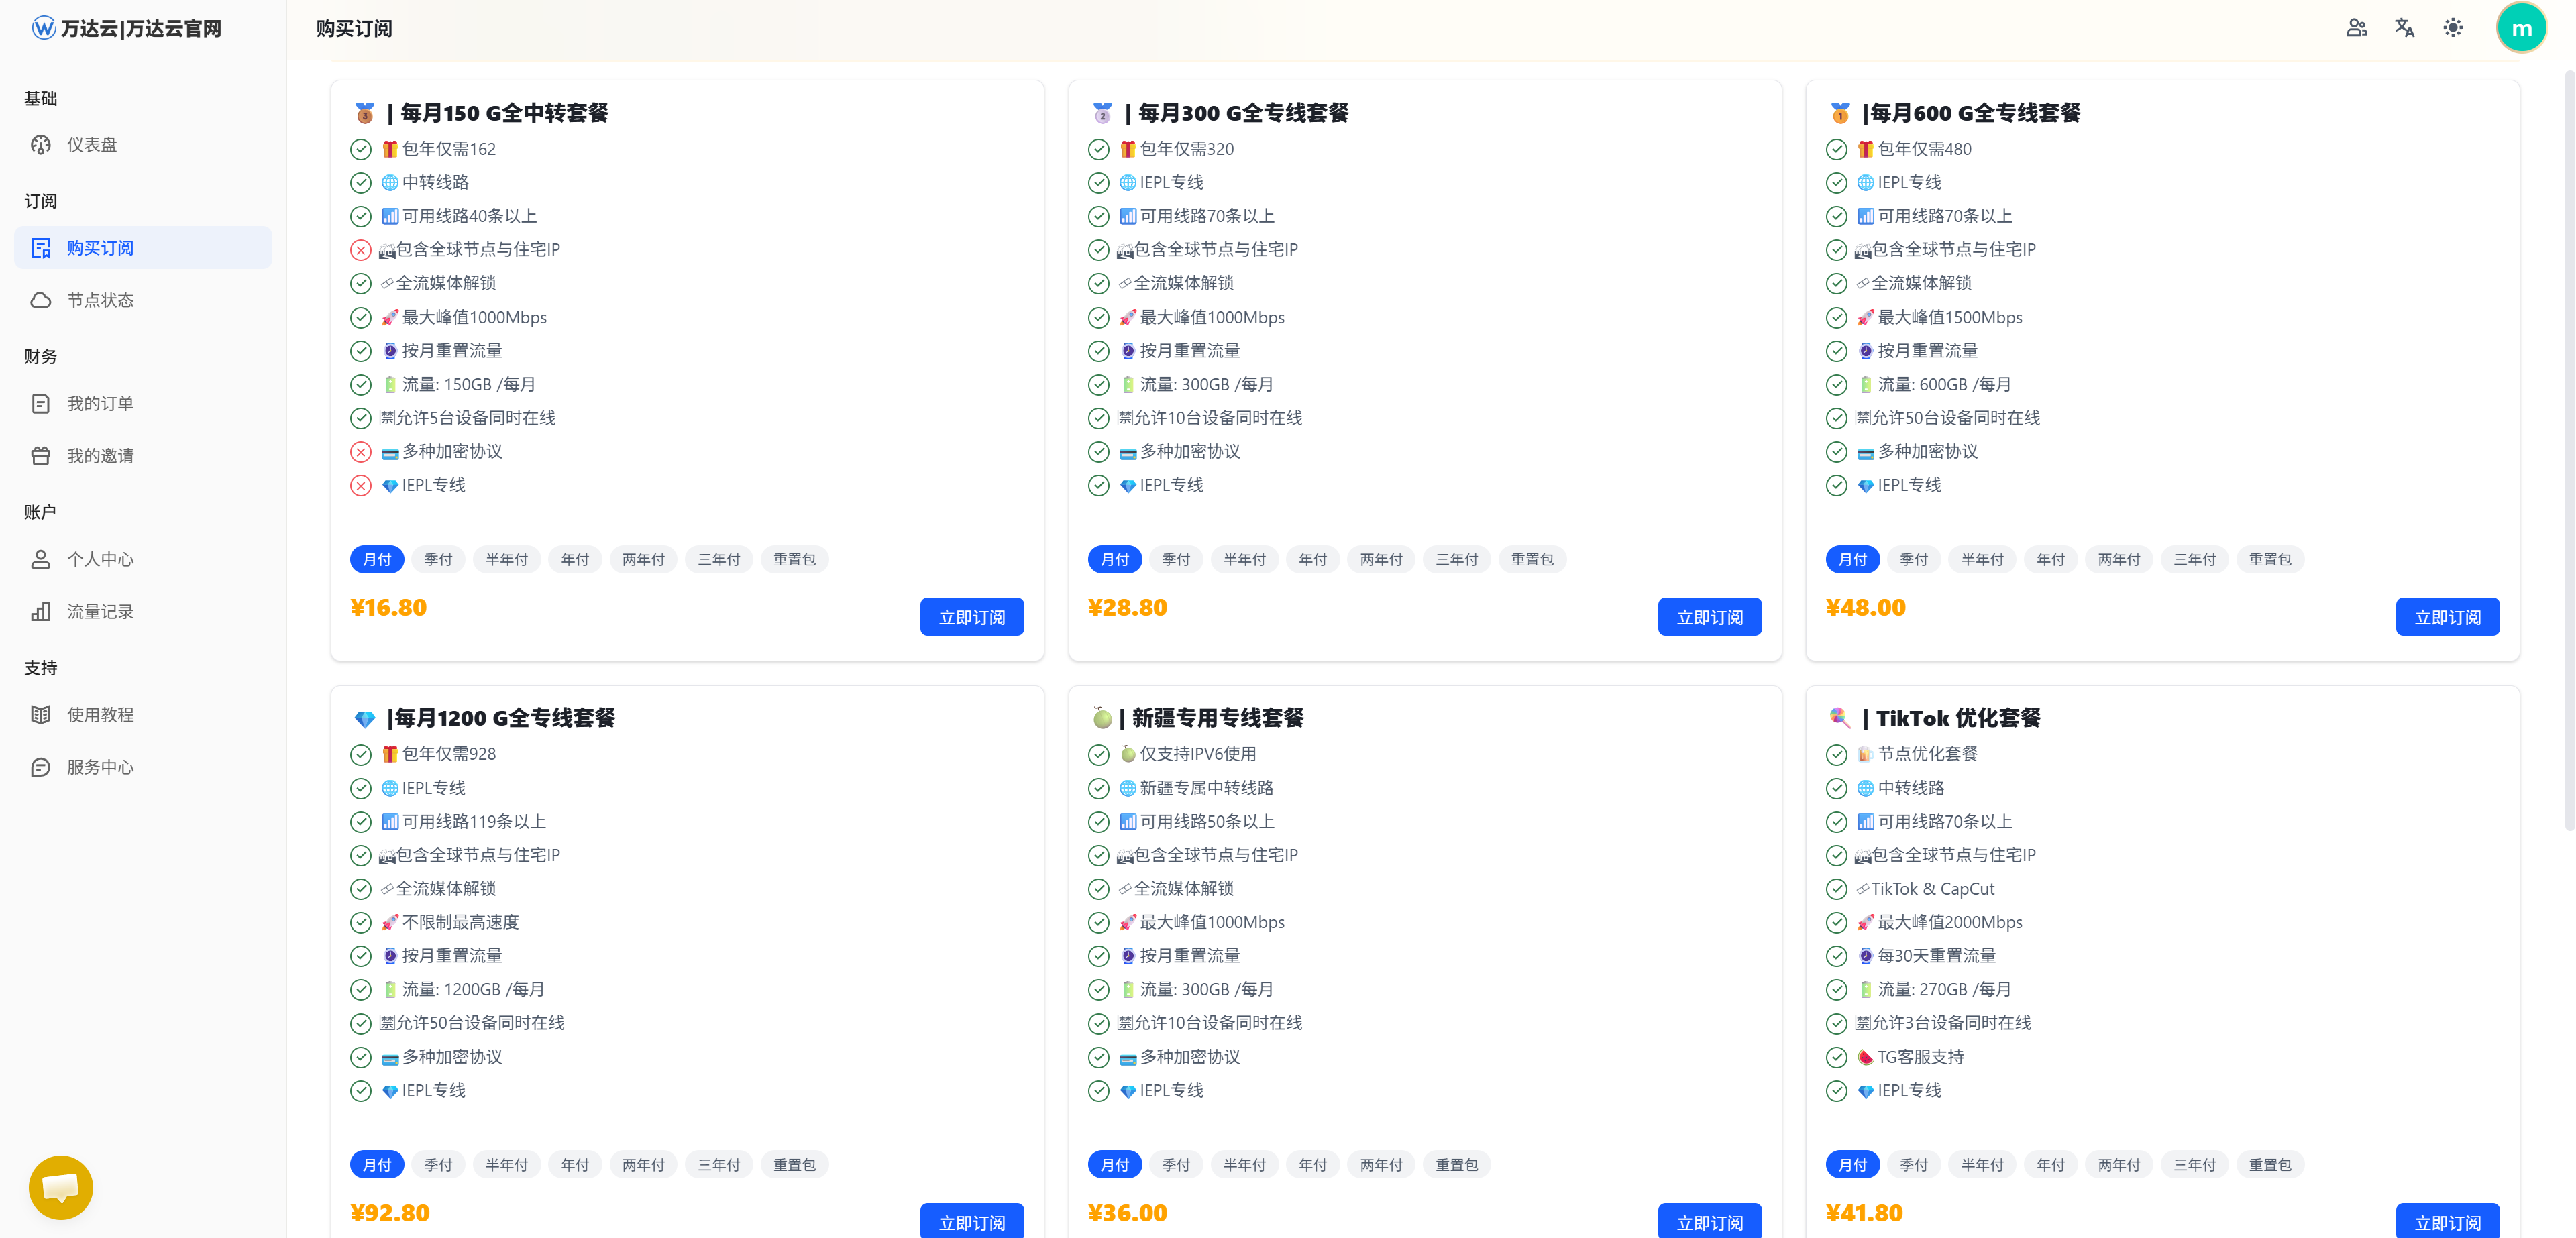Select 半年付 on the 300G plan
The image size is (2576, 1238).
(1245, 559)
